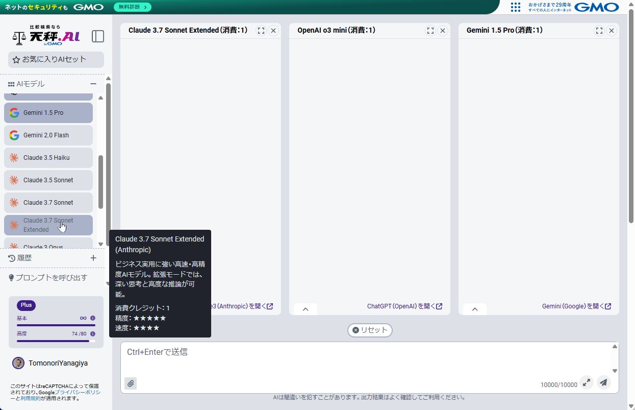635x410 pixels.
Task: Click the Plus plan badge
Action: (x=27, y=305)
